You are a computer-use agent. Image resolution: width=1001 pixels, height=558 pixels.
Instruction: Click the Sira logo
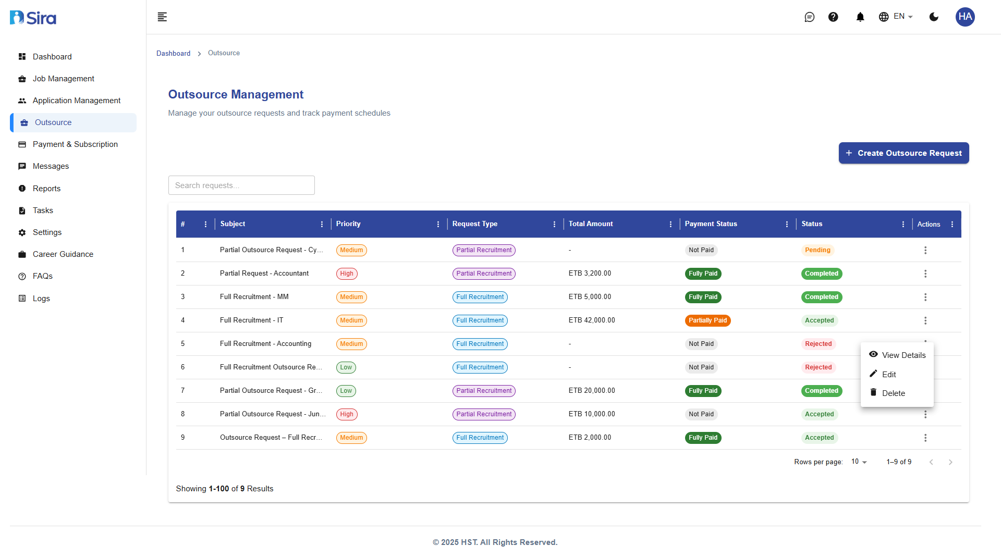[33, 18]
